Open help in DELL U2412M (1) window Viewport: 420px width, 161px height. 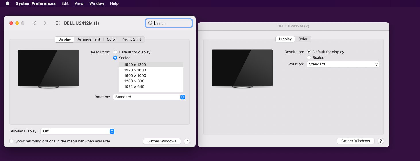(x=187, y=141)
